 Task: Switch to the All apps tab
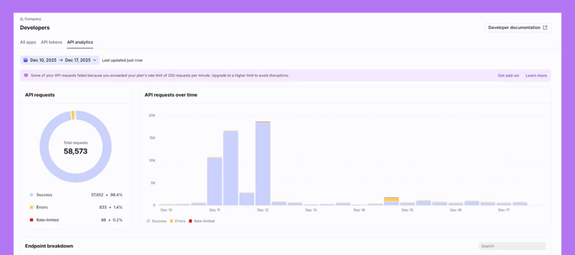(x=28, y=42)
